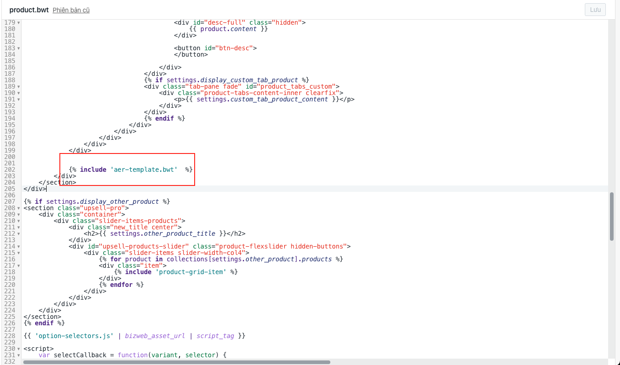Click the Lưu save button
Viewport: 620px width, 365px height.
(x=595, y=10)
